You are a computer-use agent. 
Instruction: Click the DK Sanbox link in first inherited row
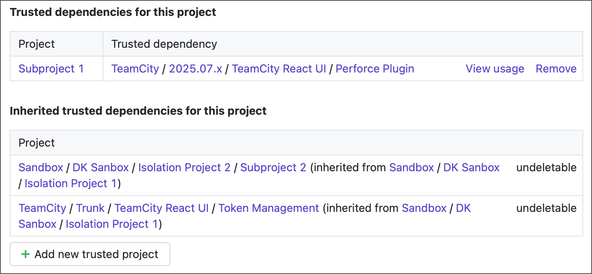(100, 167)
